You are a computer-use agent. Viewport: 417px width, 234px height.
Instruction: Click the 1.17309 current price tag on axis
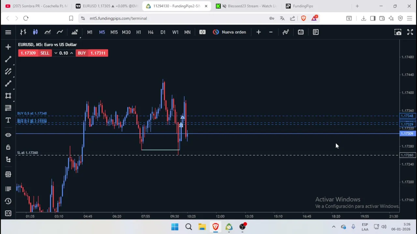tap(407, 134)
